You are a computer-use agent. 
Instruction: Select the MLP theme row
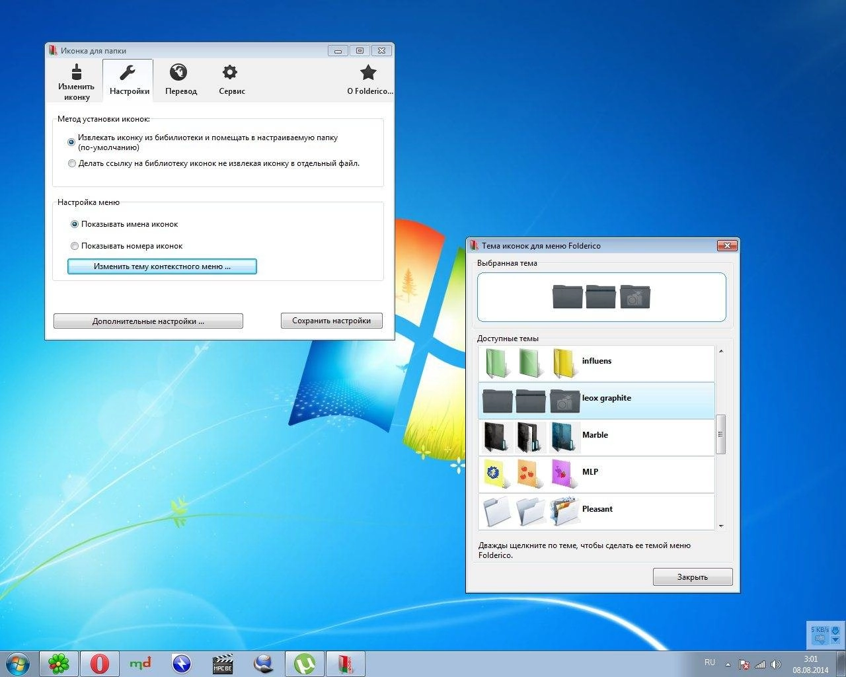(x=596, y=474)
